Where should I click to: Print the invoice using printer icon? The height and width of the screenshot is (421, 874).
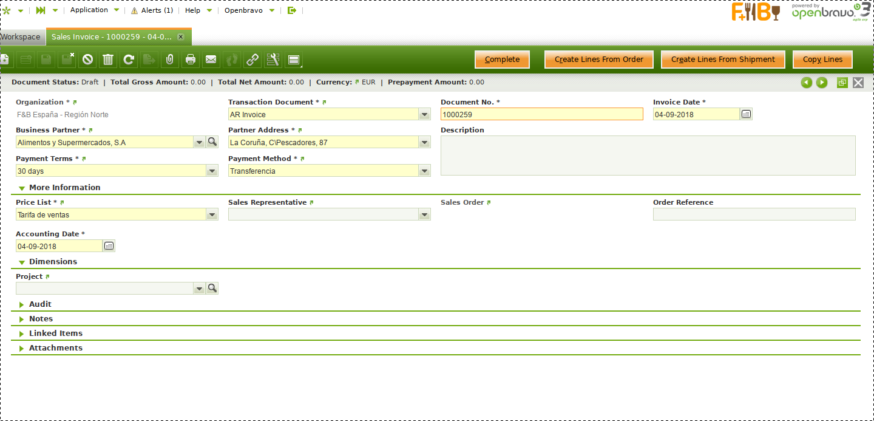tap(191, 60)
